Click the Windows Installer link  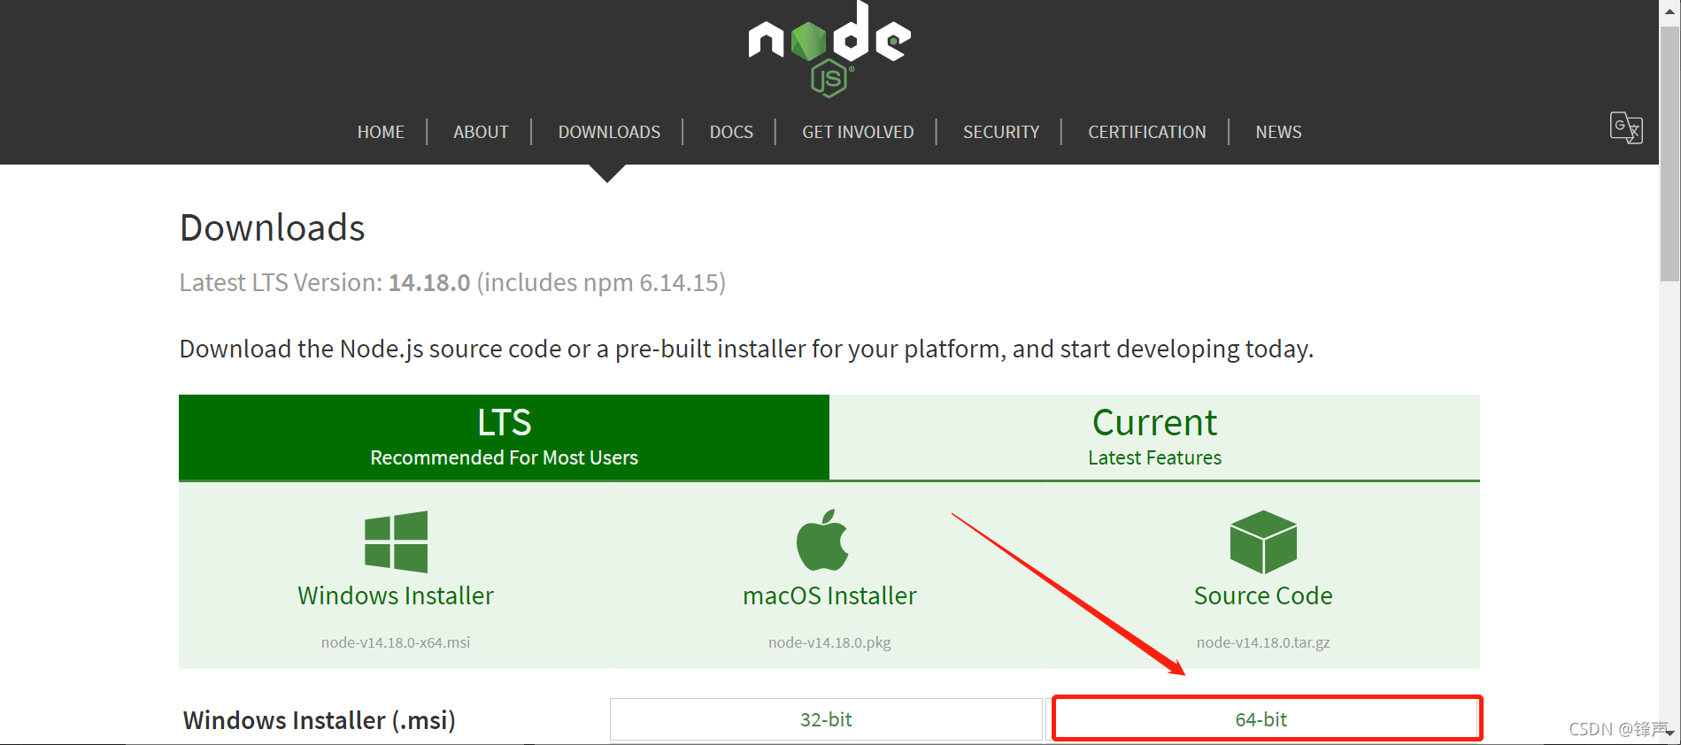(x=396, y=595)
